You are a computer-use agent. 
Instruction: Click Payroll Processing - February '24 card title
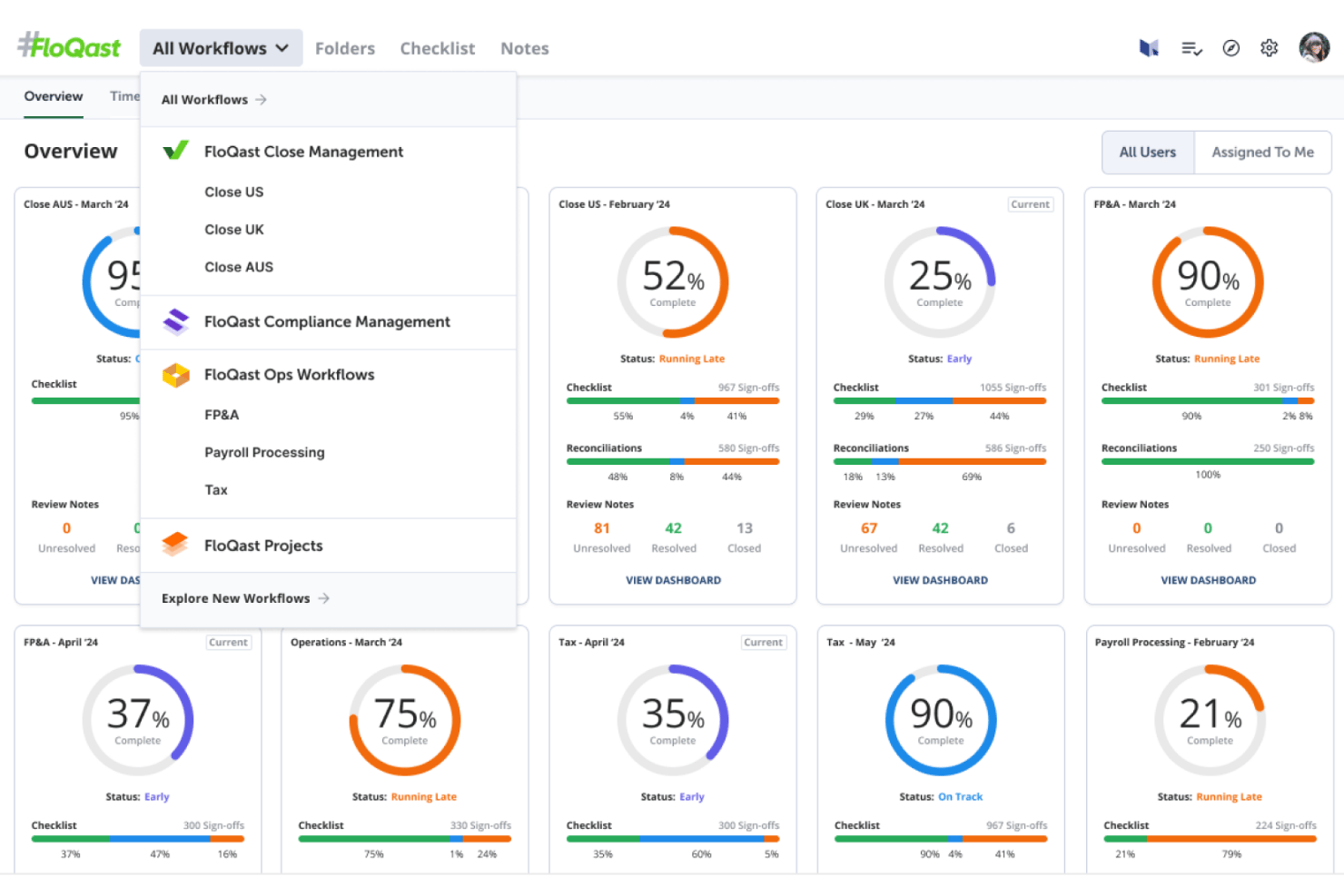coord(1174,642)
